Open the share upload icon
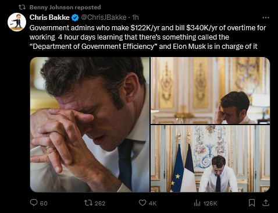Viewport: 278px width, 213px height. (x=266, y=203)
